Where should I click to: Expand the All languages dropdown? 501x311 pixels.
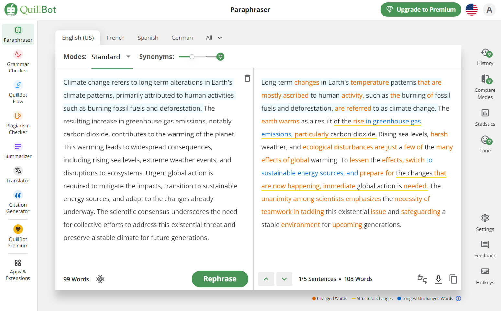214,38
